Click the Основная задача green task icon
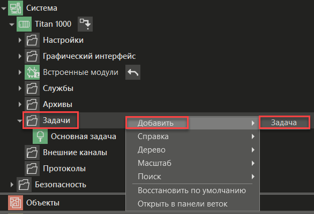Image resolution: width=314 pixels, height=214 pixels. pos(40,136)
